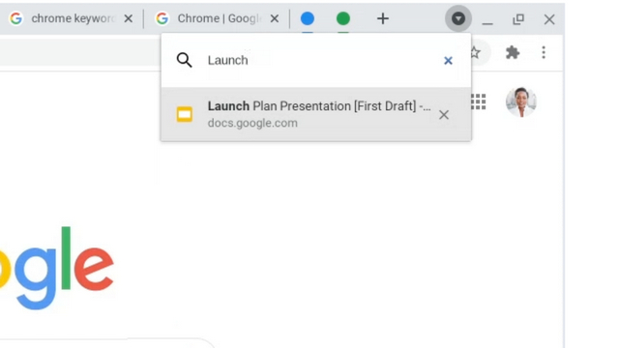Viewport: 619px width, 348px height.
Task: Expand the blue collapsed tab group
Action: click(x=308, y=18)
